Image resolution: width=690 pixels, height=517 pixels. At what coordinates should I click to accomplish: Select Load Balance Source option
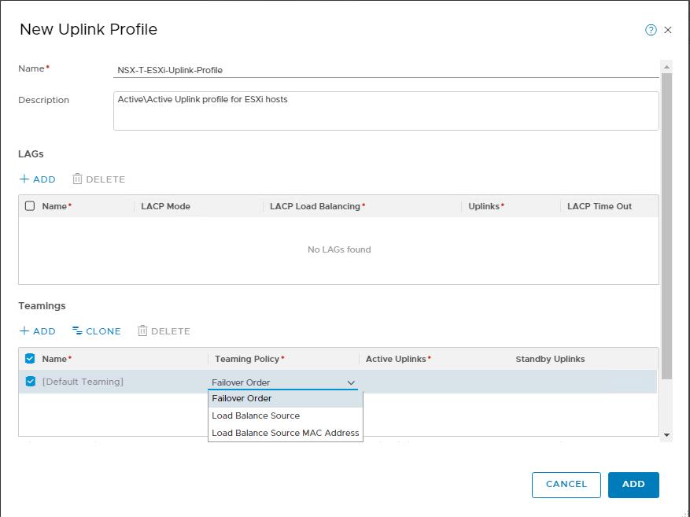285,415
